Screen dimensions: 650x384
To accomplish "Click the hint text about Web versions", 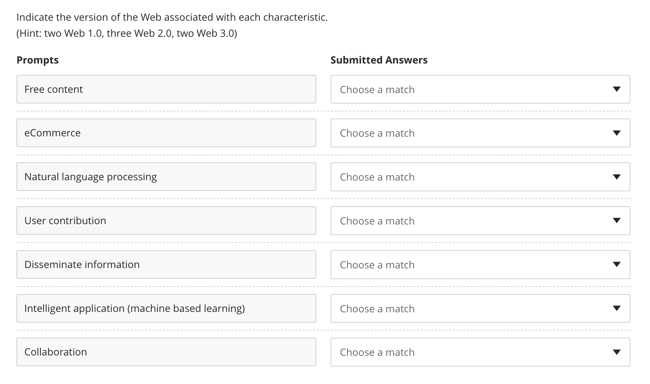I will coord(126,33).
